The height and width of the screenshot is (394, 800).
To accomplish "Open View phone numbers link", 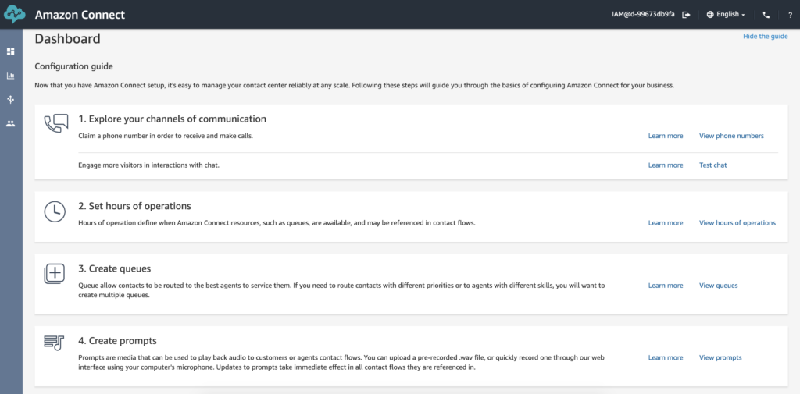I will pyautogui.click(x=731, y=136).
